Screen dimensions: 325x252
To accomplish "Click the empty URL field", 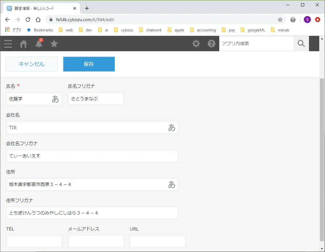I will [158, 241].
